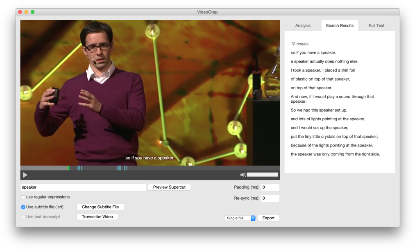Click the Export button

[x=268, y=218]
